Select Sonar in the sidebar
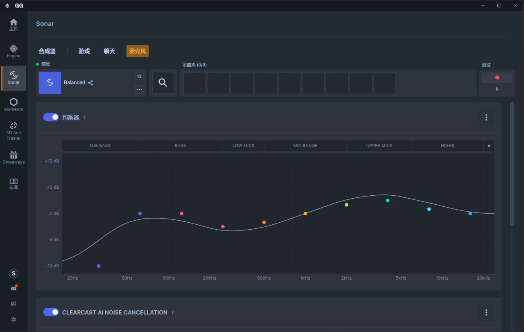This screenshot has height=332, width=524. (14, 78)
